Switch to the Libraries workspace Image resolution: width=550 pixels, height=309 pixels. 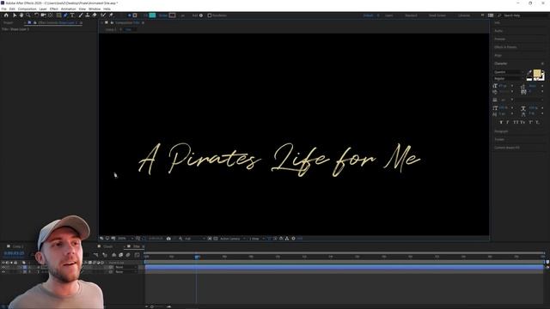464,15
